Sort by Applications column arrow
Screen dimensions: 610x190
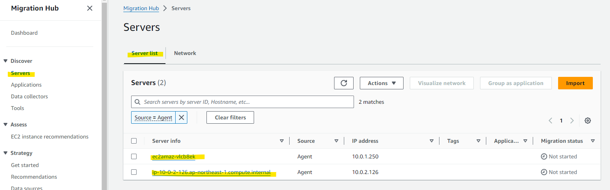[x=525, y=141]
